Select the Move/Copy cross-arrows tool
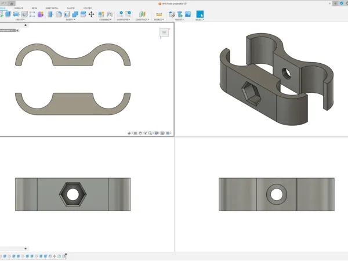The height and width of the screenshot is (261, 348). pos(91,14)
